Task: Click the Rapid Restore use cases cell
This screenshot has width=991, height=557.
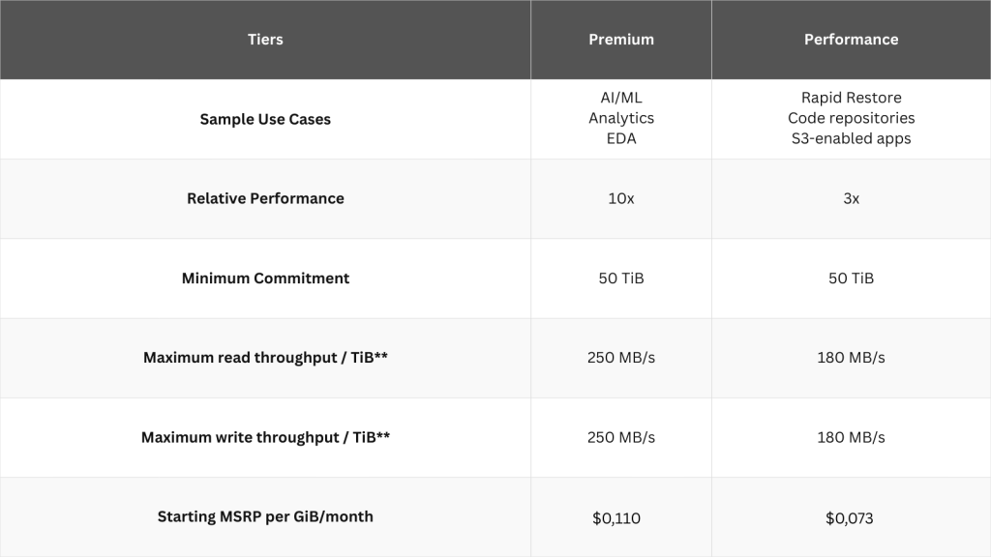Action: point(851,118)
